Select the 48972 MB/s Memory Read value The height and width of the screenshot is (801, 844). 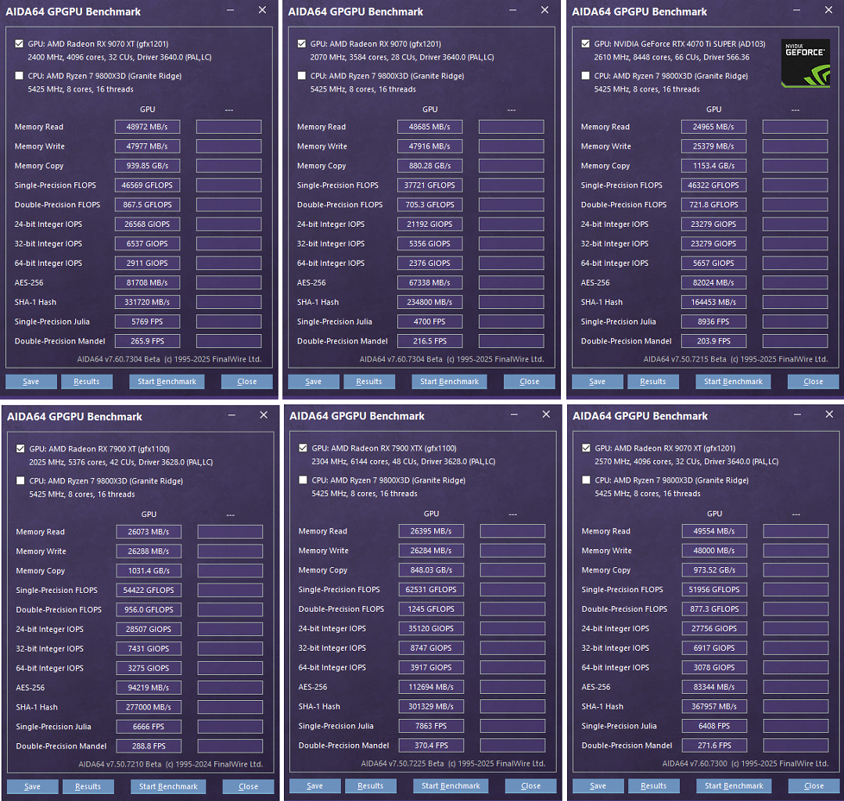[148, 127]
